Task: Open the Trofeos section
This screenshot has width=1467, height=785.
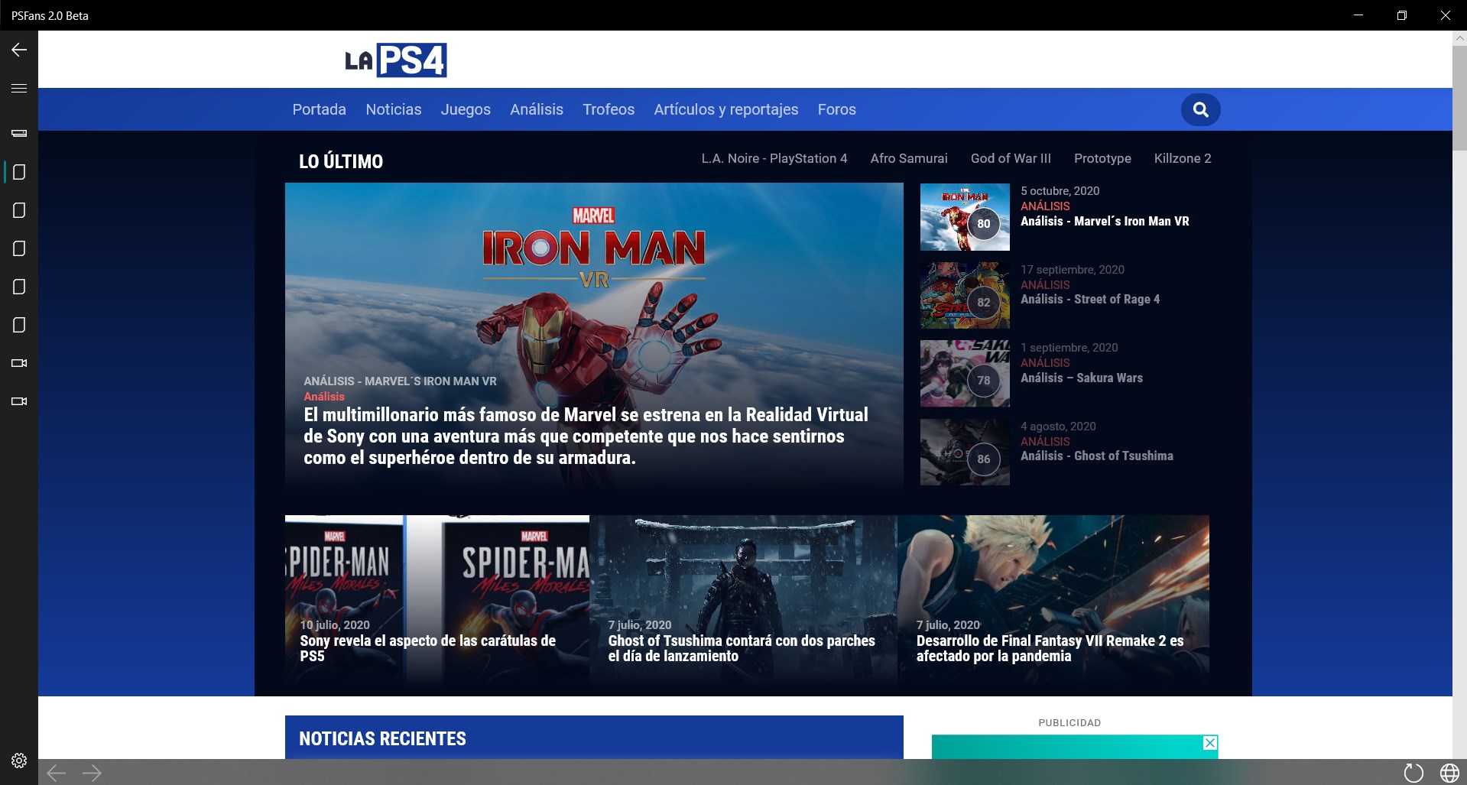Action: [609, 109]
